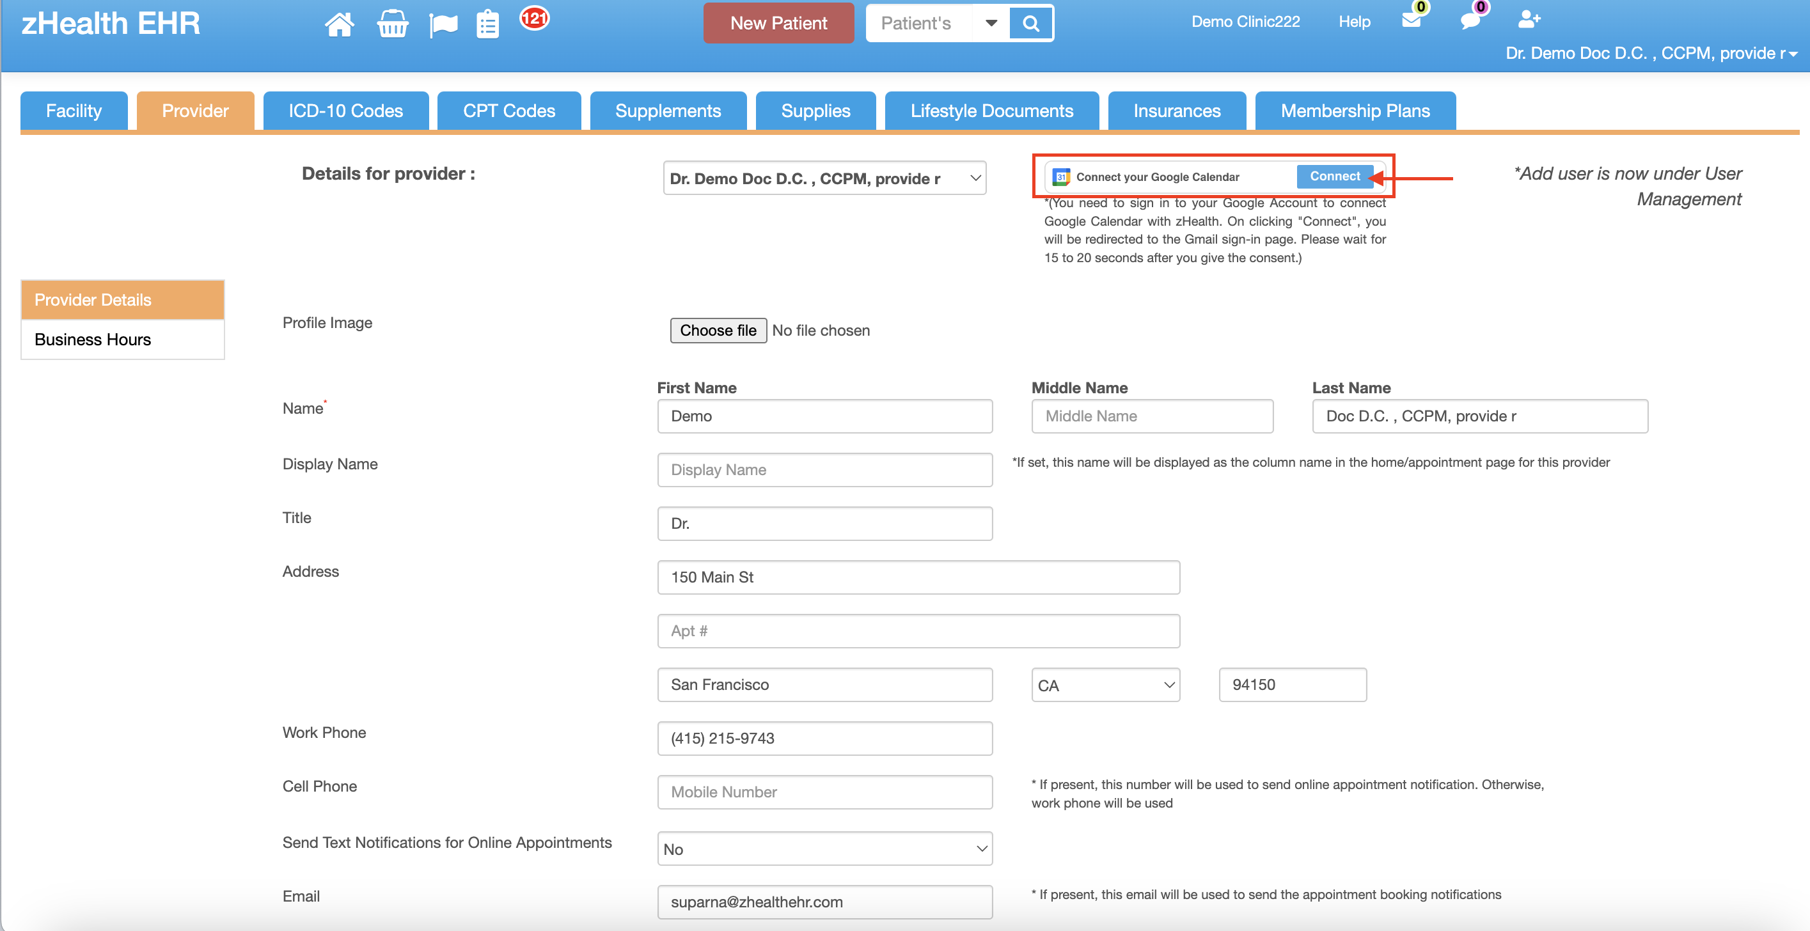Open the CPT Codes tab
The height and width of the screenshot is (931, 1810).
(x=508, y=111)
